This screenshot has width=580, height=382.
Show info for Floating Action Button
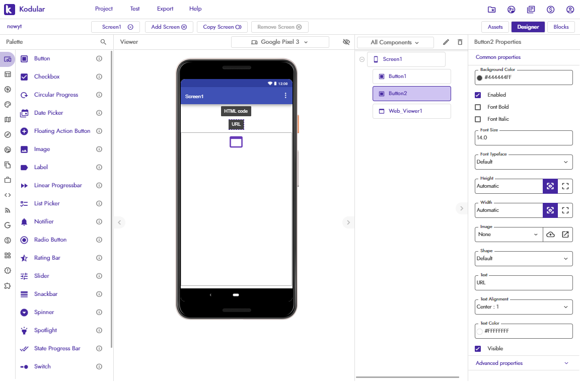tap(99, 131)
